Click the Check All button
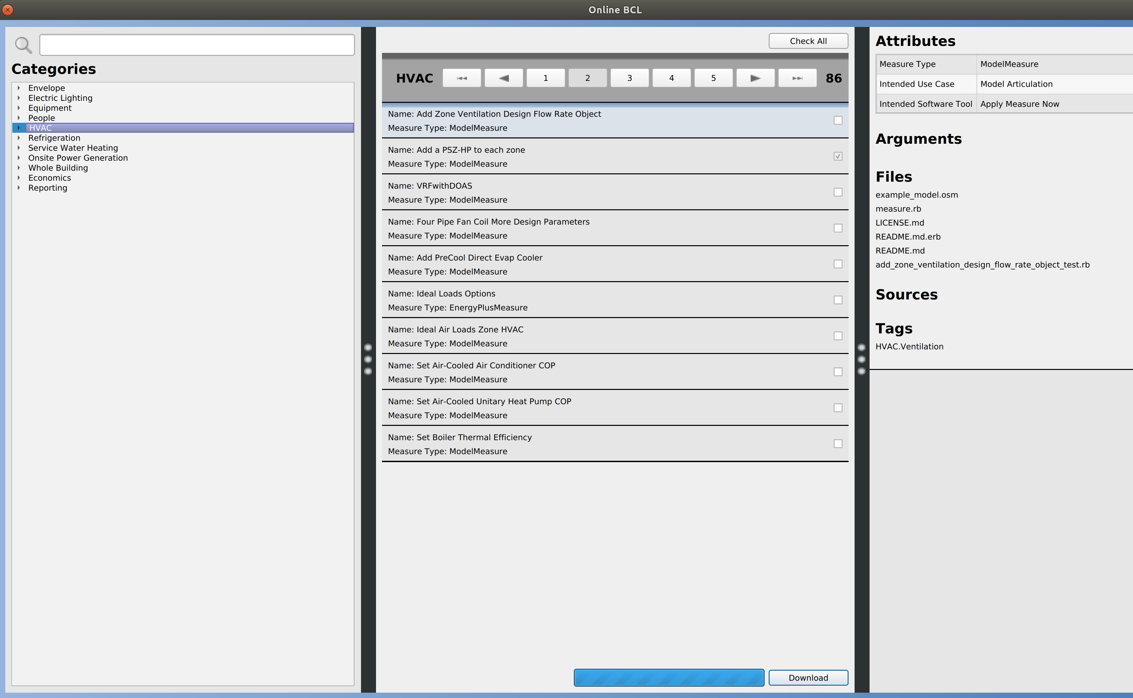 click(x=808, y=41)
